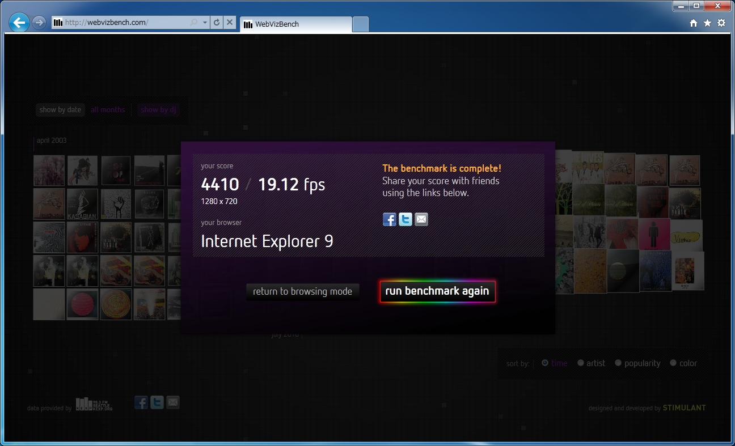Select the WebVizBench browser tab
Screen dimensions: 735x446
296,24
